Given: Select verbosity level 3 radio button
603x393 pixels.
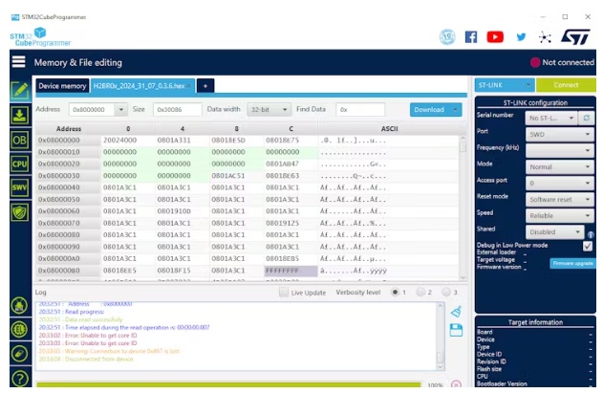Looking at the screenshot, I should click(x=444, y=292).
